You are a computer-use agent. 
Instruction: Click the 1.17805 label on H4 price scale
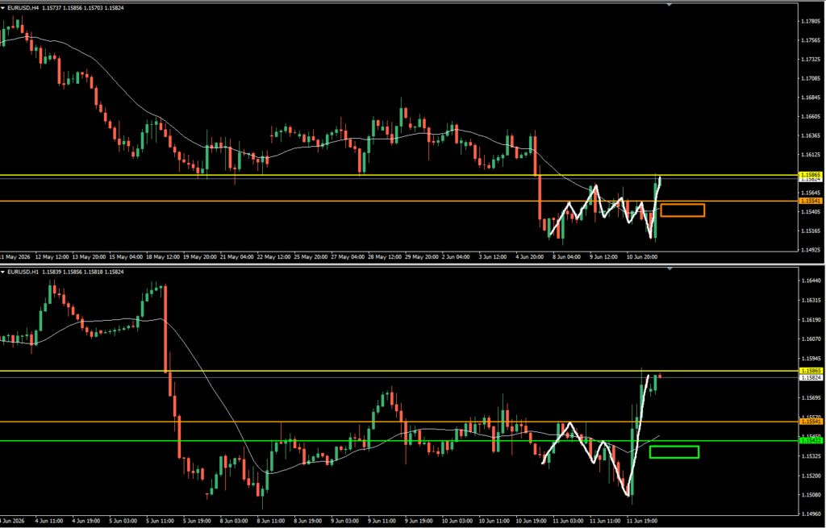[x=811, y=22]
